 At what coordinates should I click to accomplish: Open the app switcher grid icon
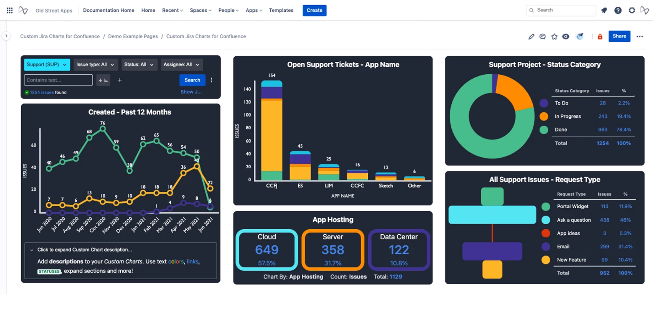coord(10,10)
